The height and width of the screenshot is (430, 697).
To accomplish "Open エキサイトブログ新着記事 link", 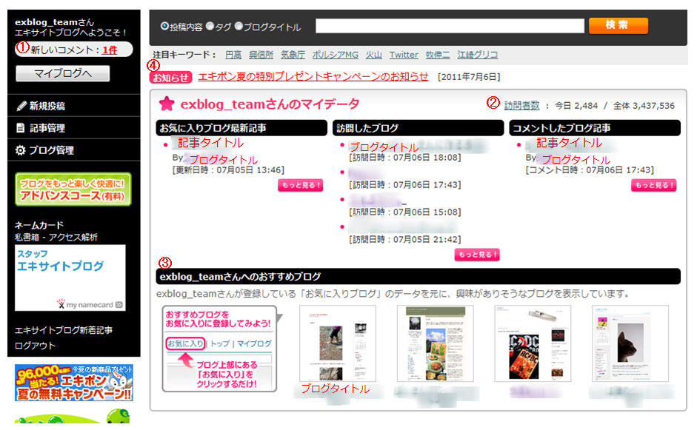I will coord(64,330).
